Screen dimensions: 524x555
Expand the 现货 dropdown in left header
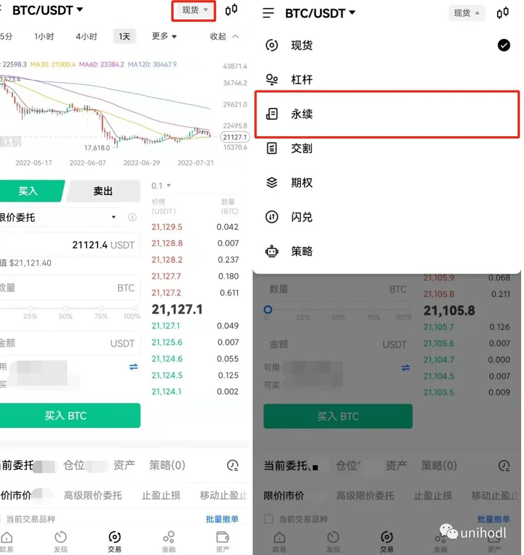[x=194, y=11]
